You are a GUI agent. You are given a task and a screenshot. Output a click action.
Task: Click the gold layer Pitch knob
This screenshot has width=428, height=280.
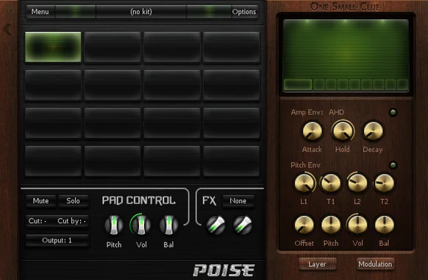click(x=330, y=225)
